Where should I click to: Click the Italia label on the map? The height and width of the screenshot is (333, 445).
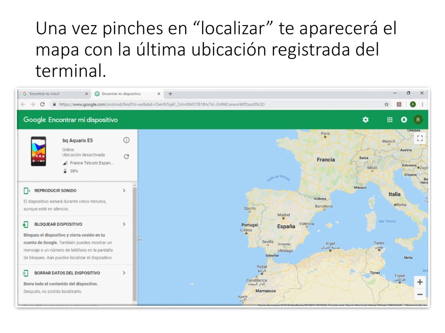395,194
